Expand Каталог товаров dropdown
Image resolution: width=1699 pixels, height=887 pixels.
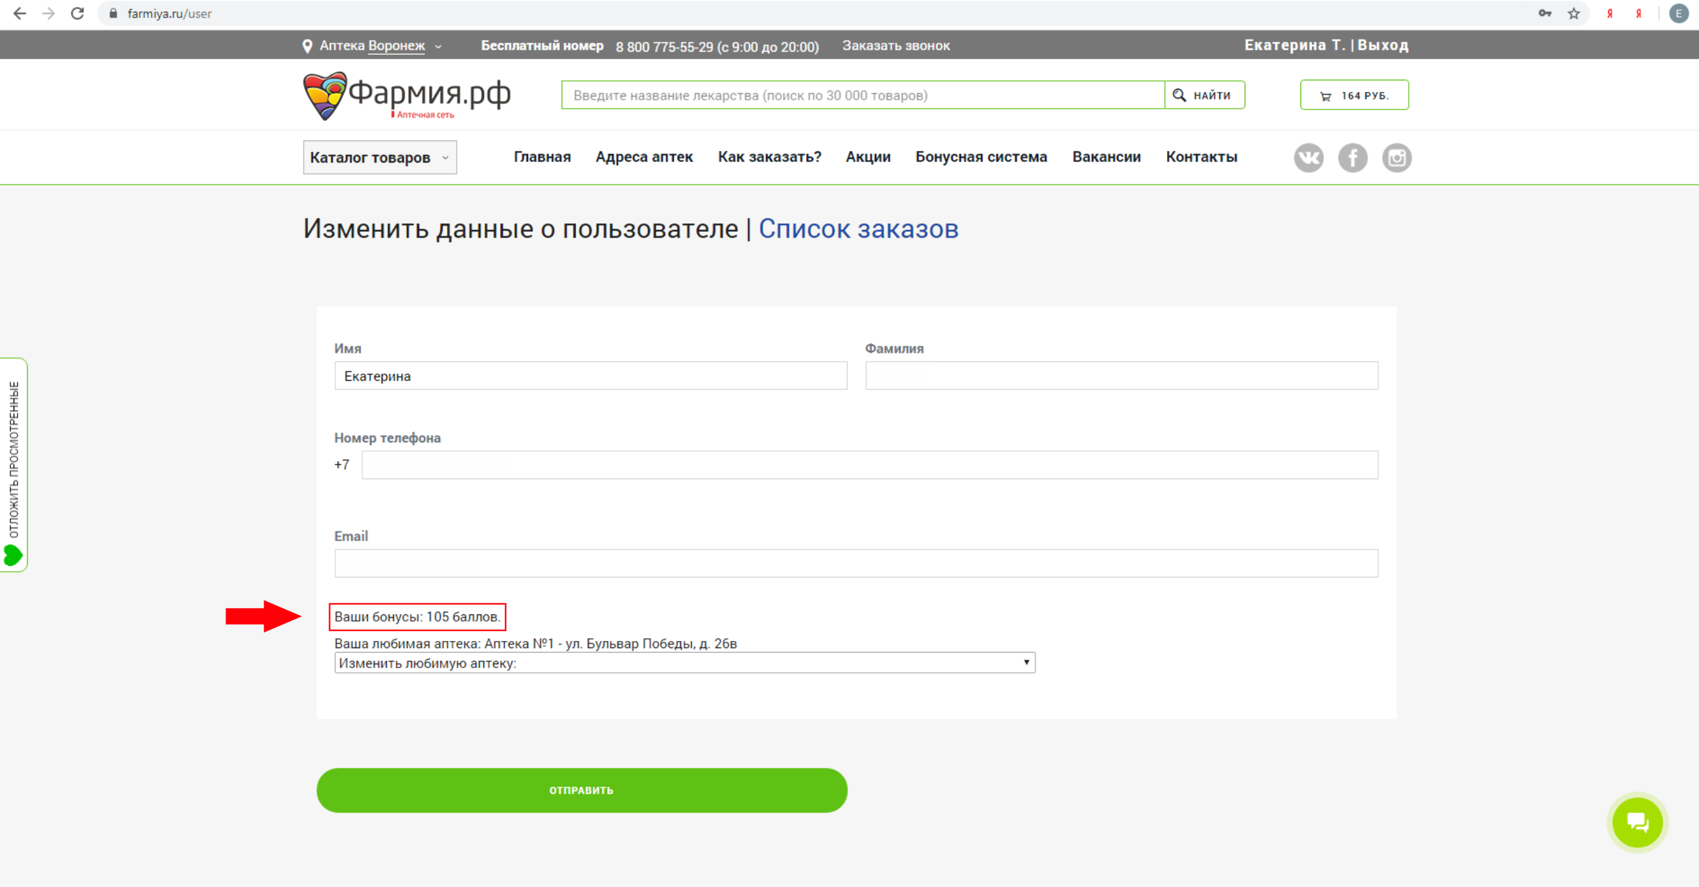click(379, 157)
